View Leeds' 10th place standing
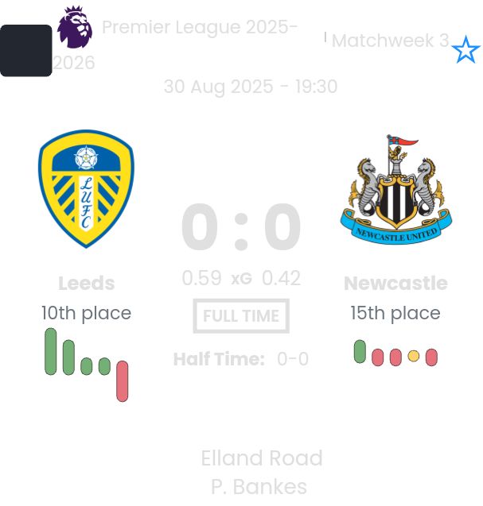Image resolution: width=483 pixels, height=506 pixels. pos(86,313)
